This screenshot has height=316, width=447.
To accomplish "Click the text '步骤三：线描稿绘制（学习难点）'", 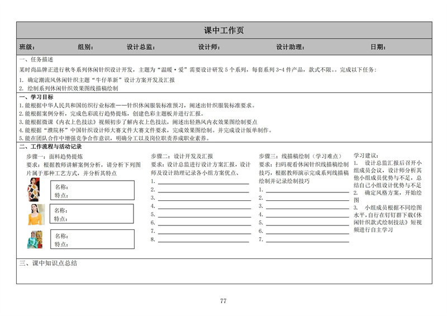I will tap(300, 156).
